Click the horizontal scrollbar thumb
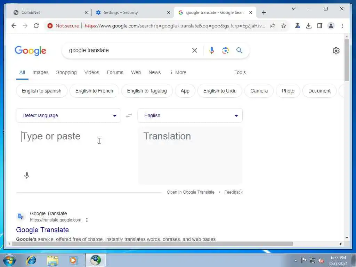This screenshot has height=267, width=356. (x=152, y=244)
